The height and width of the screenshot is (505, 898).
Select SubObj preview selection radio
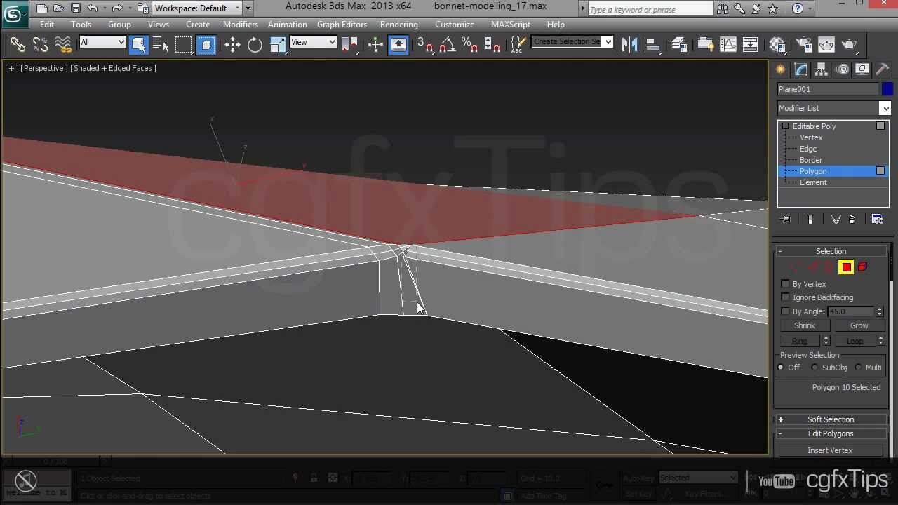coord(814,368)
